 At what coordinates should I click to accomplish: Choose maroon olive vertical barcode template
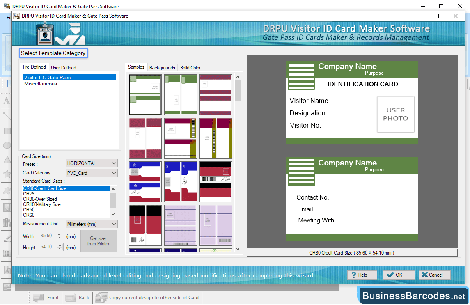tap(216, 138)
